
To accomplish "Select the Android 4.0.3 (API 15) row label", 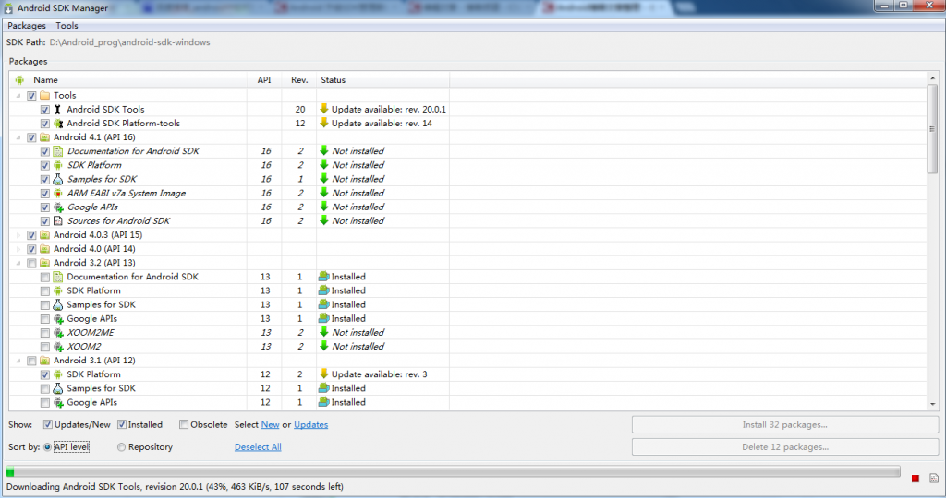I will (98, 235).
